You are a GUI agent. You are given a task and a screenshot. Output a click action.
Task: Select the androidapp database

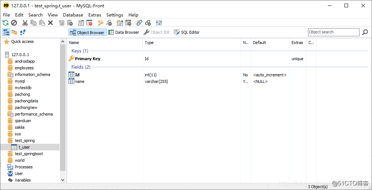[25, 61]
